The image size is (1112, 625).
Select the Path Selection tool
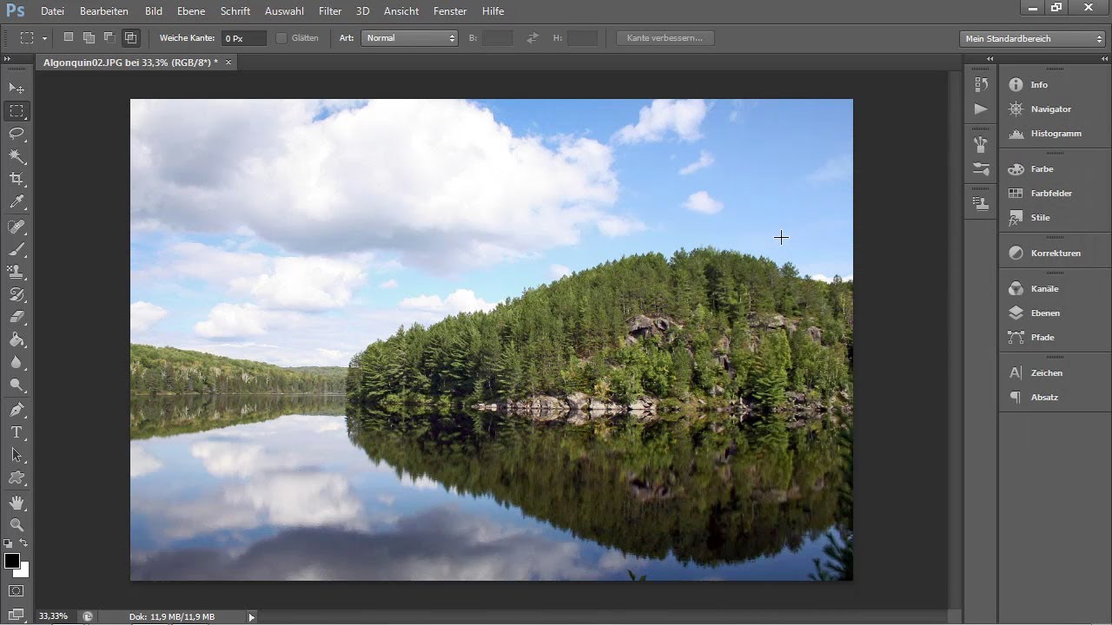pyautogui.click(x=17, y=454)
